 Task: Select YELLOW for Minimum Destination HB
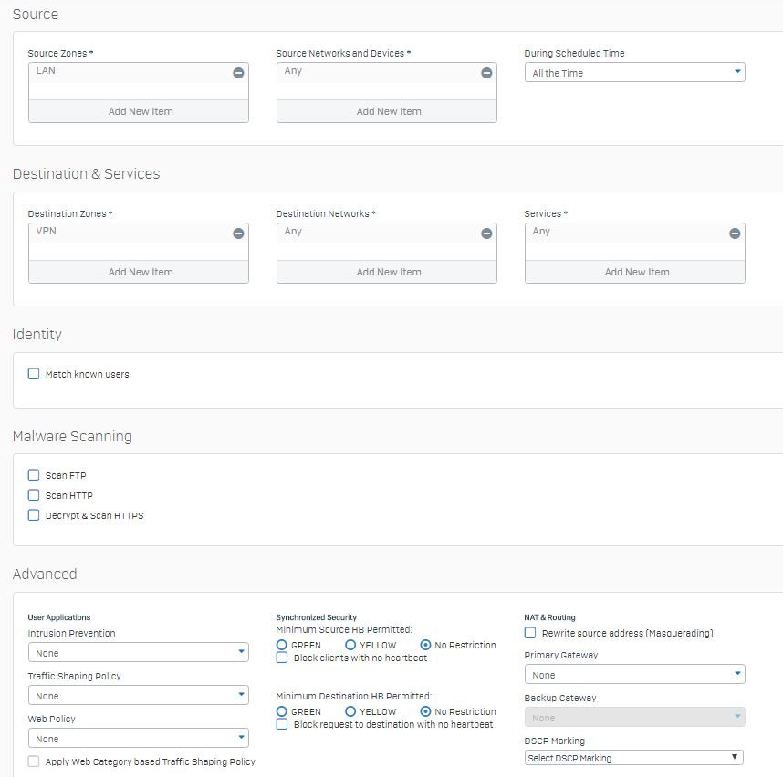tap(350, 711)
